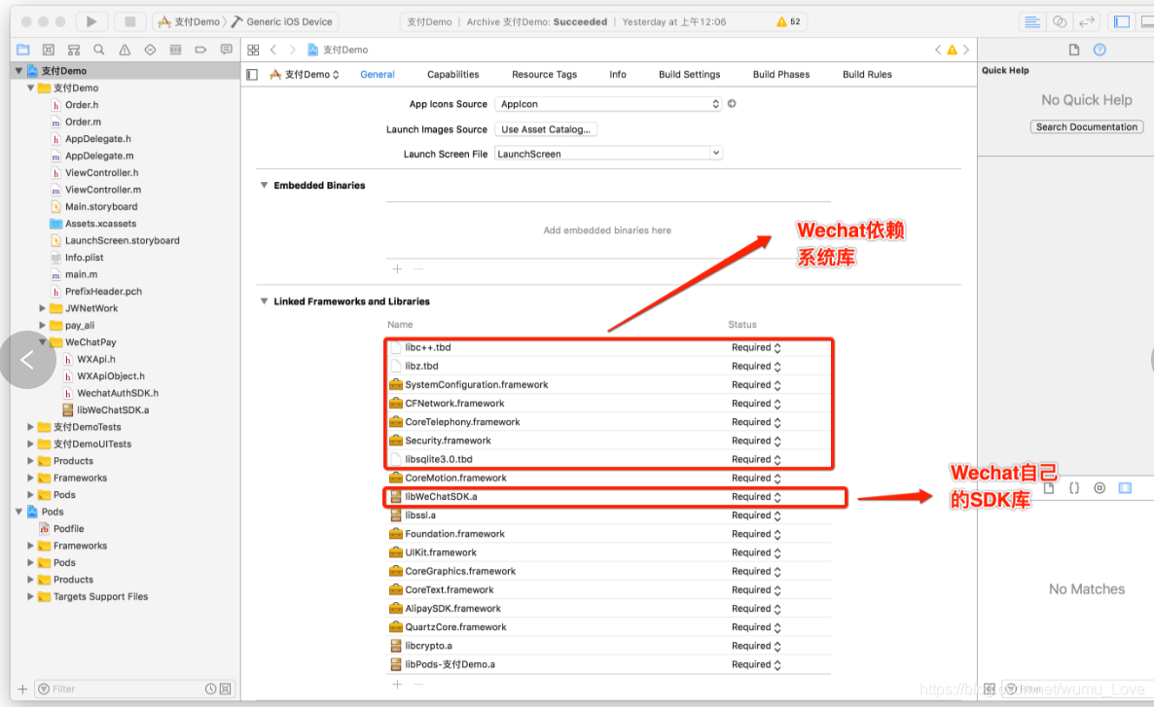Open the Report navigator speech-bubble icon
Screen dimensions: 1154x707
[226, 50]
